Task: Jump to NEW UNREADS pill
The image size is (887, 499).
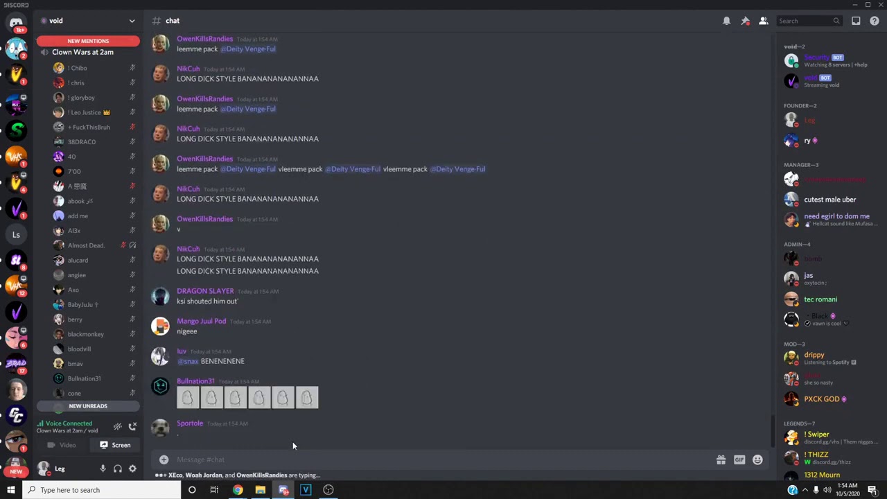Action: pos(88,406)
